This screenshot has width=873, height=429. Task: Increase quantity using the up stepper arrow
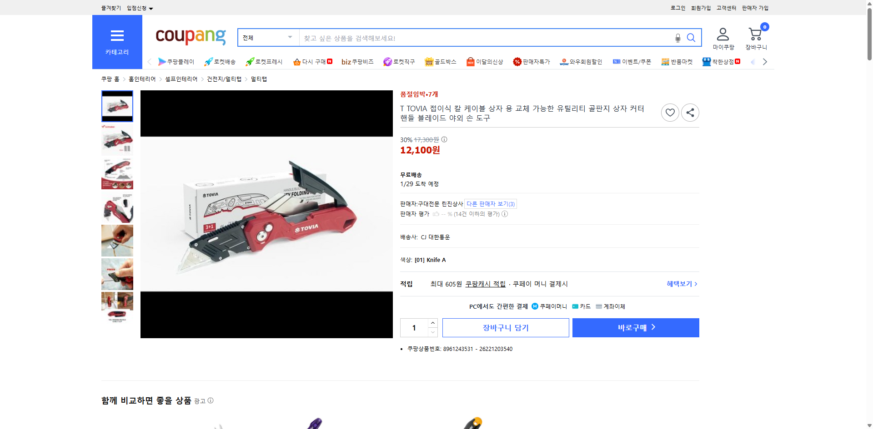coord(432,322)
